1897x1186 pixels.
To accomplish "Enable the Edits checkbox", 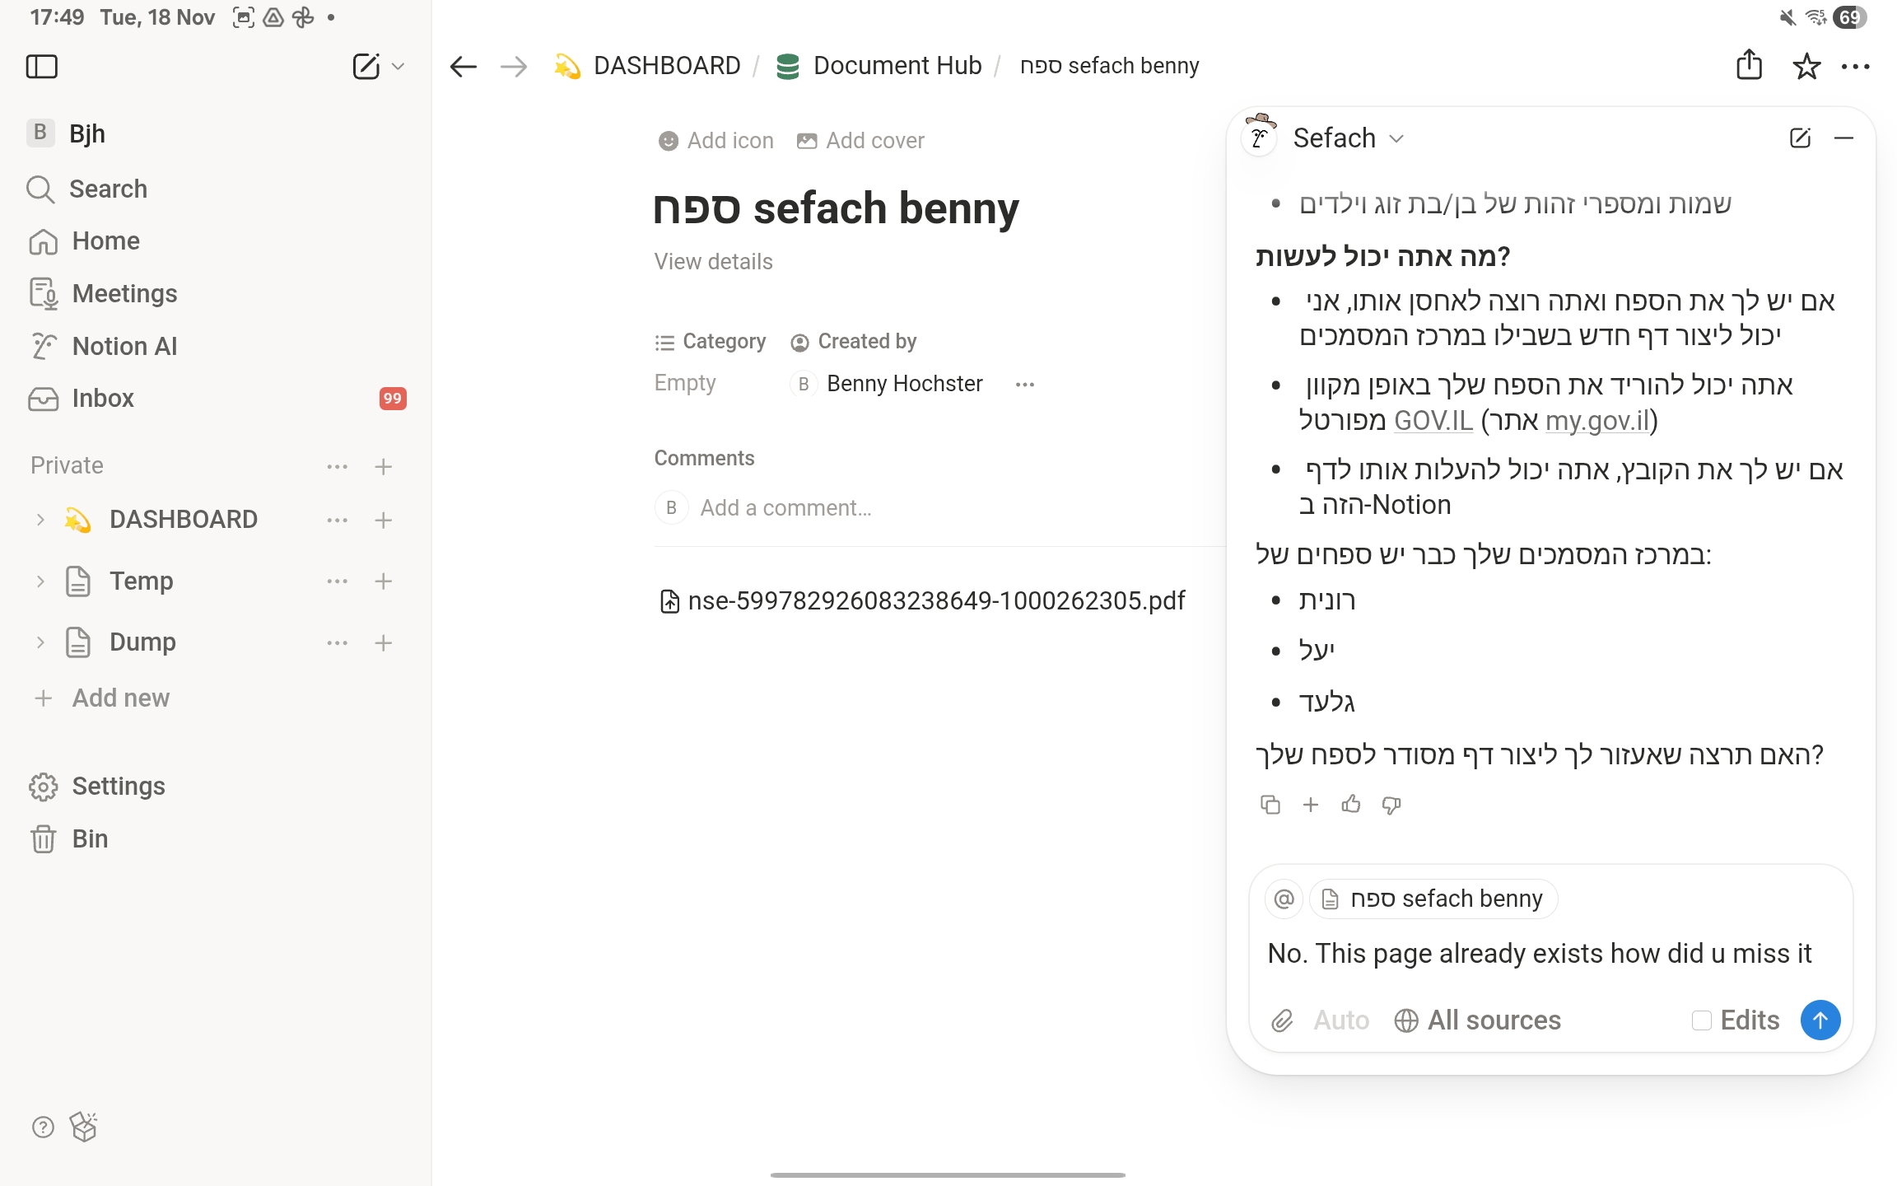I will [1701, 1020].
